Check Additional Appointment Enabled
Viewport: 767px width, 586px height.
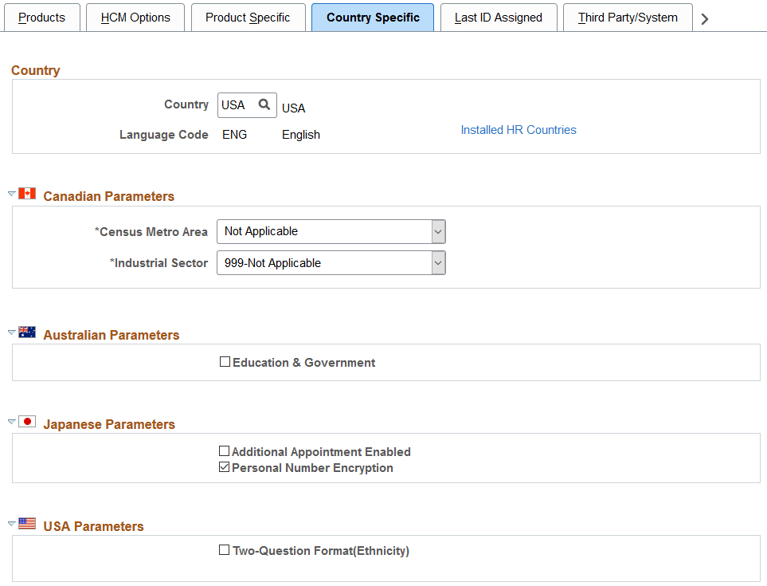point(224,451)
